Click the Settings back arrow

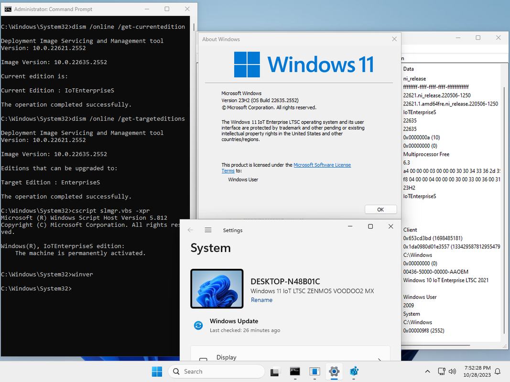(x=190, y=230)
